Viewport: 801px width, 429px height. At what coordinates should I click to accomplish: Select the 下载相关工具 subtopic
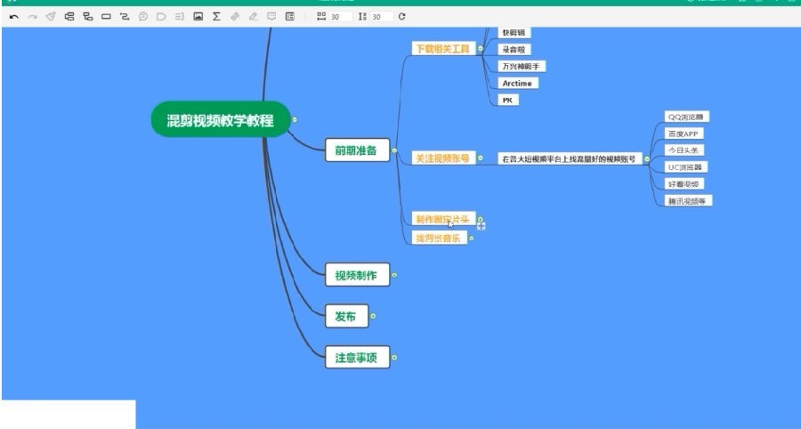[443, 49]
